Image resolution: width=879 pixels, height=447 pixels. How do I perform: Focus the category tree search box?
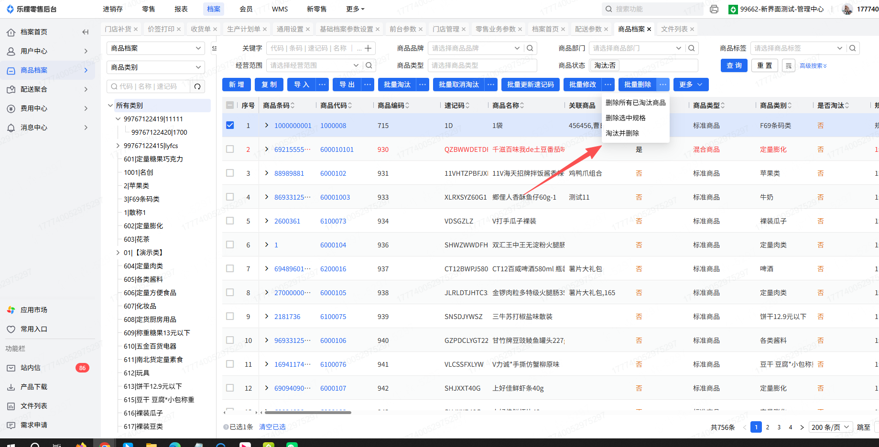(148, 86)
